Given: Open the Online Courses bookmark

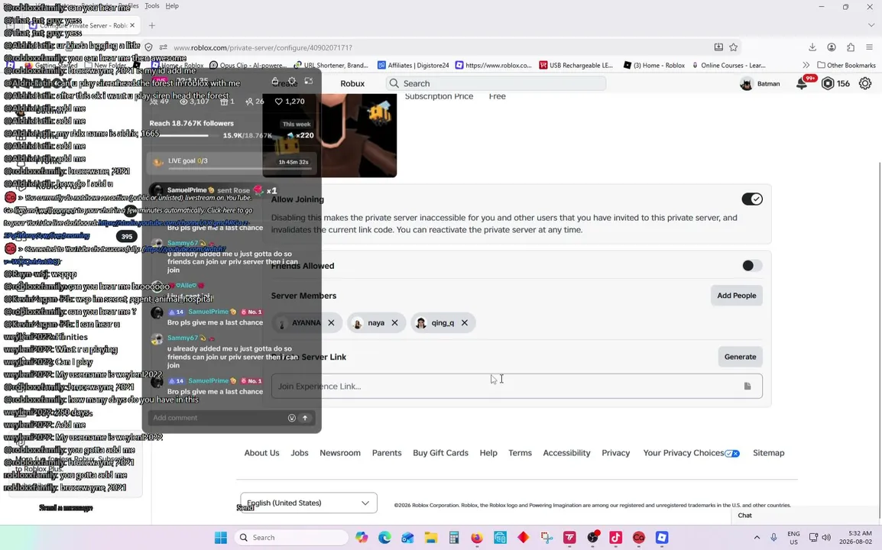Looking at the screenshot, I should [728, 65].
